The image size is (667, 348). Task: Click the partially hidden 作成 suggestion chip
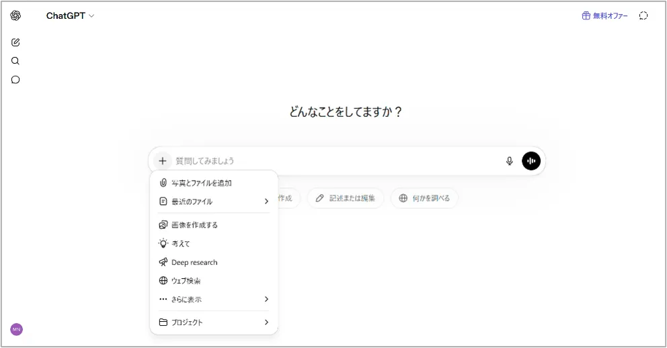click(x=289, y=198)
